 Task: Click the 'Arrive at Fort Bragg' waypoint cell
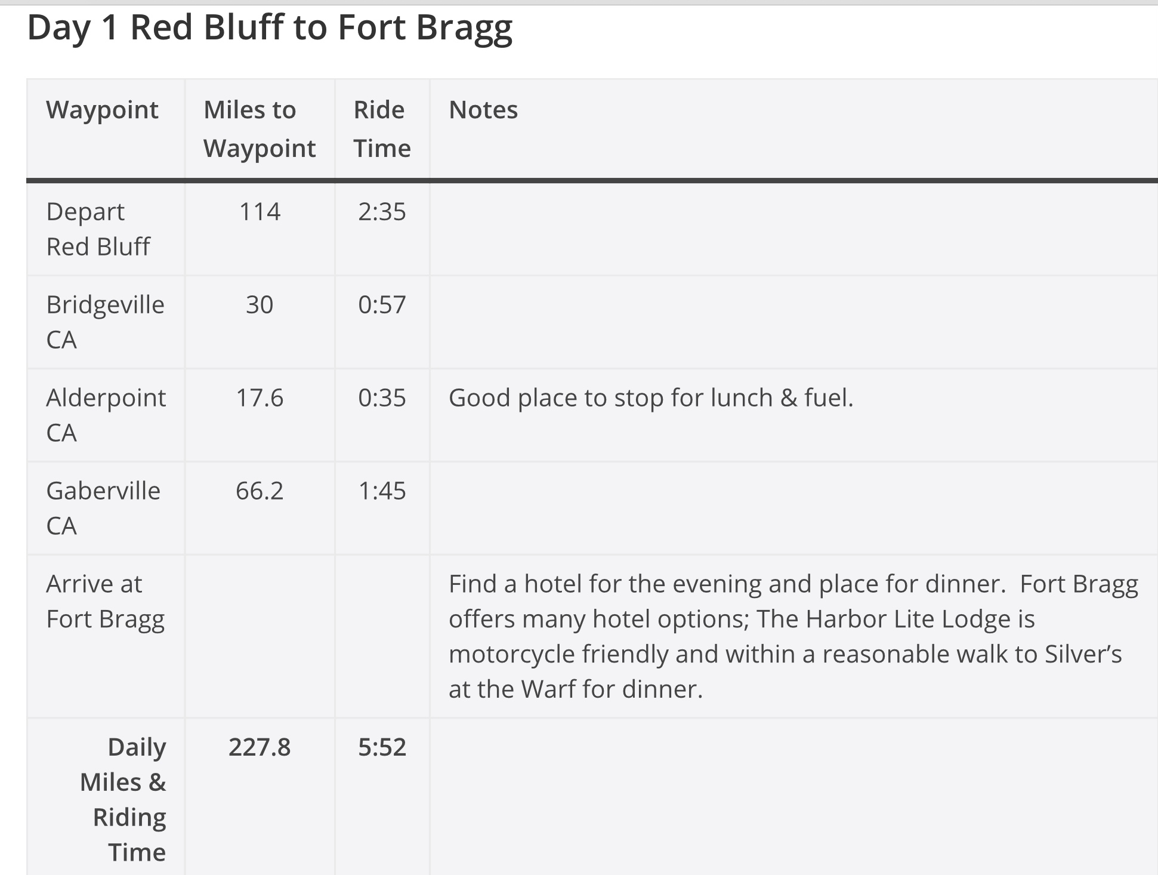105,602
